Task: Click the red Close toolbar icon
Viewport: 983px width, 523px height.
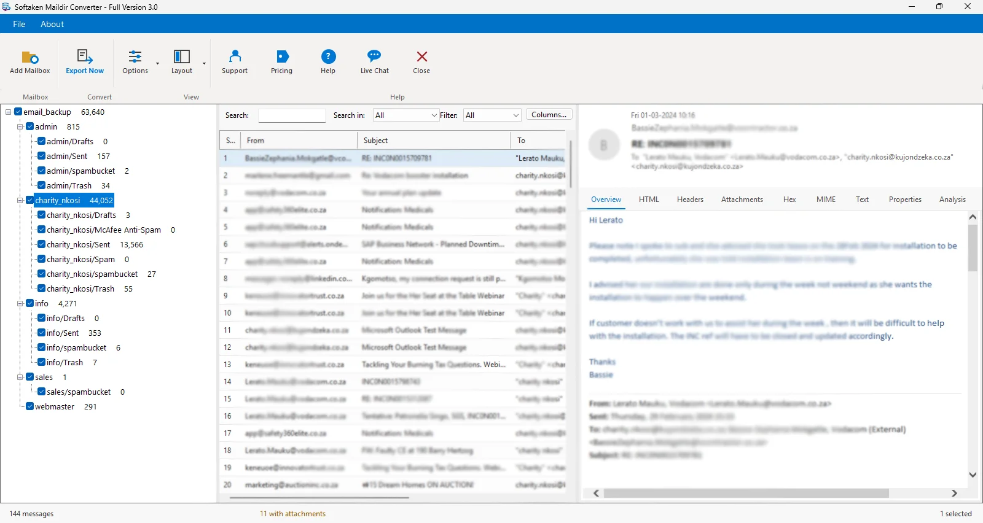Action: 422,56
